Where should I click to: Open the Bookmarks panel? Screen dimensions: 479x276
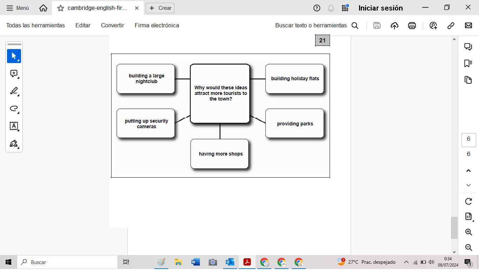[x=468, y=63]
